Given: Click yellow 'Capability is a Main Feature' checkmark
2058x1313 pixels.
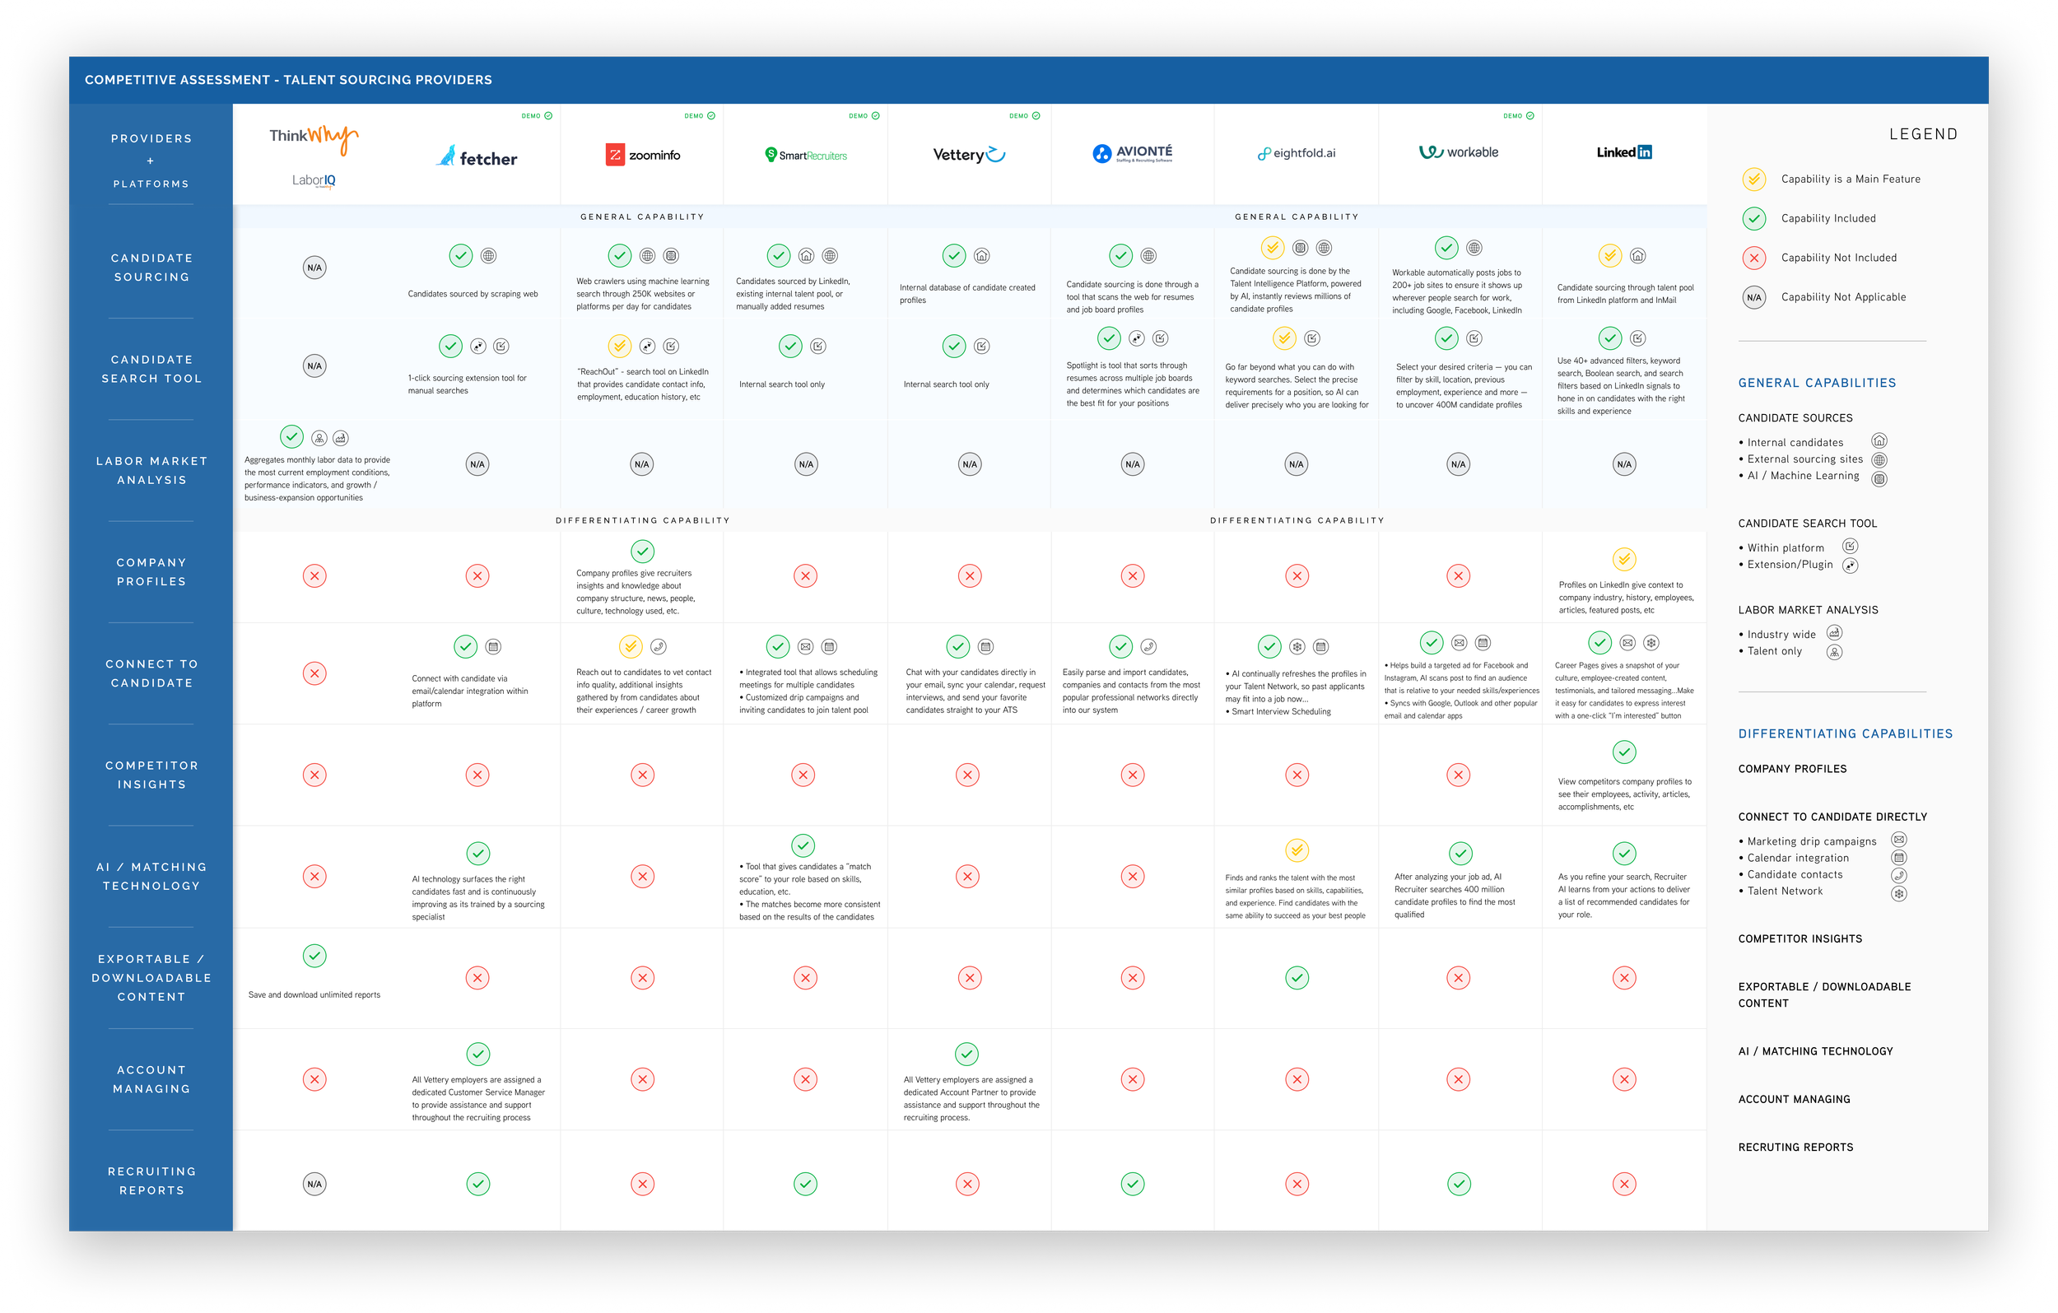Looking at the screenshot, I should point(1753,179).
